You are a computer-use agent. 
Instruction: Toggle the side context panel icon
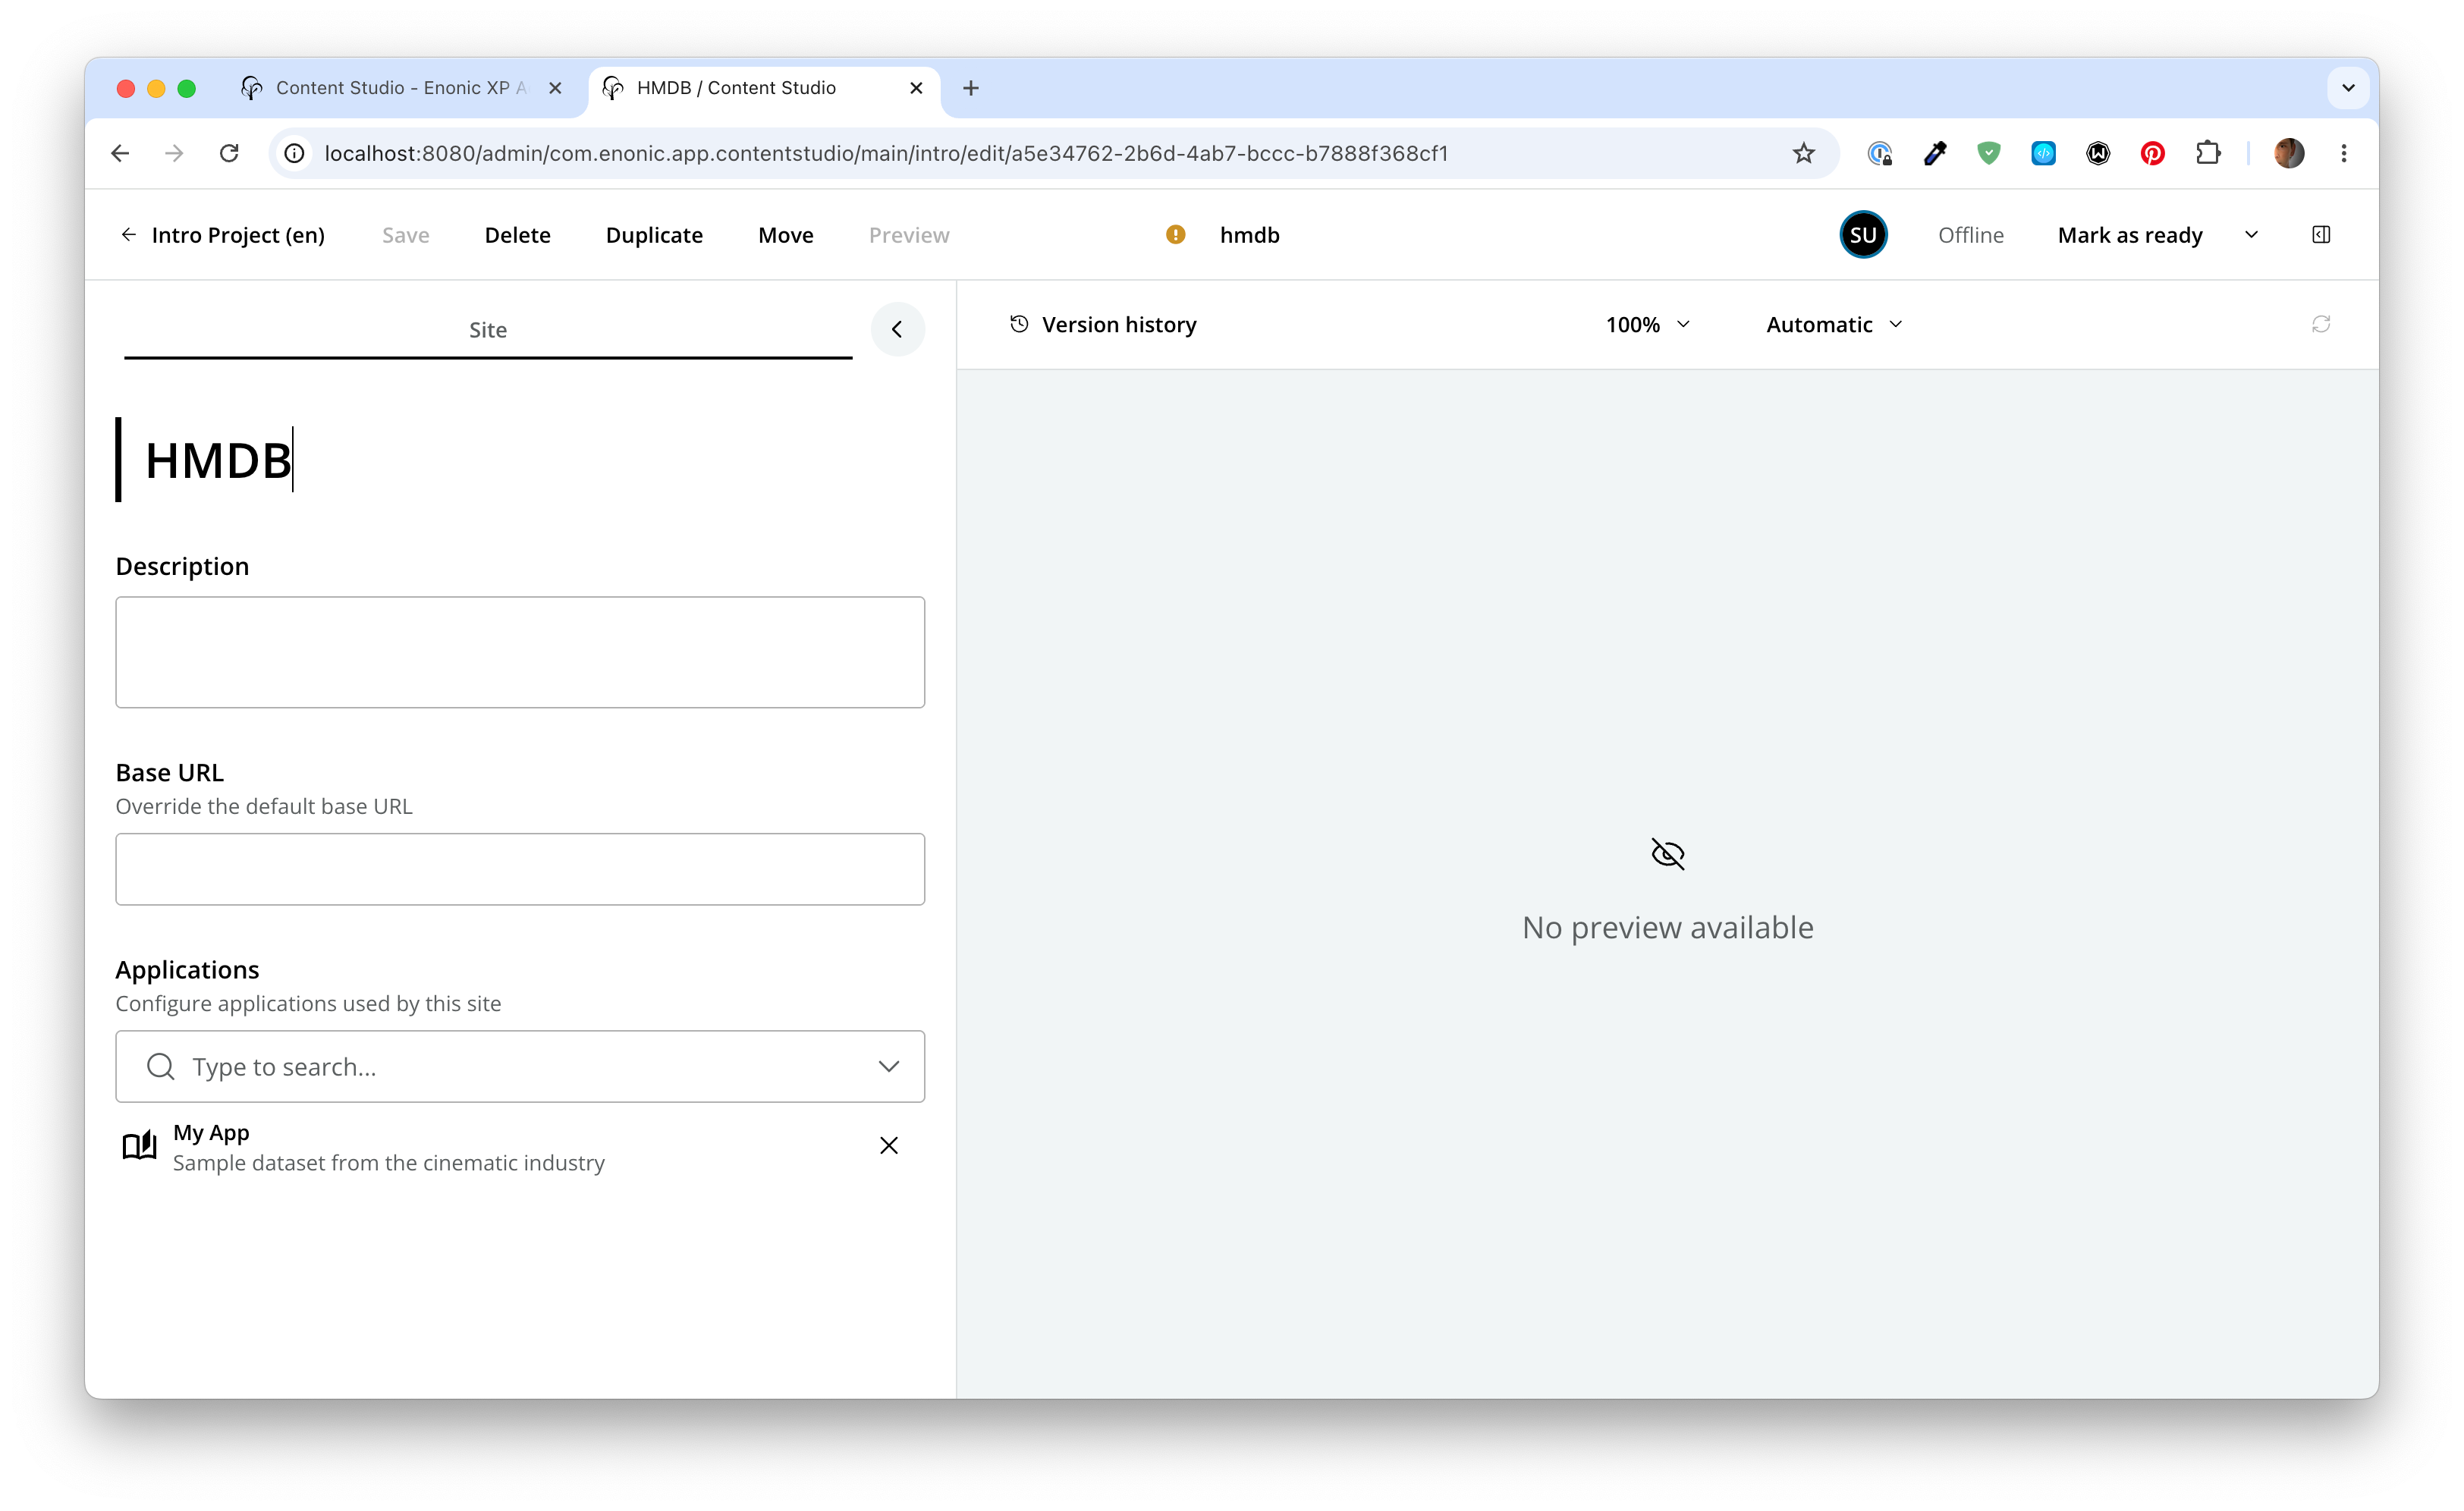2321,235
